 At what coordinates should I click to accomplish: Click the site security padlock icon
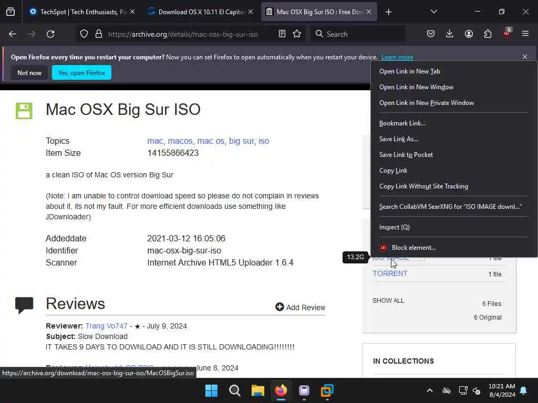99,34
